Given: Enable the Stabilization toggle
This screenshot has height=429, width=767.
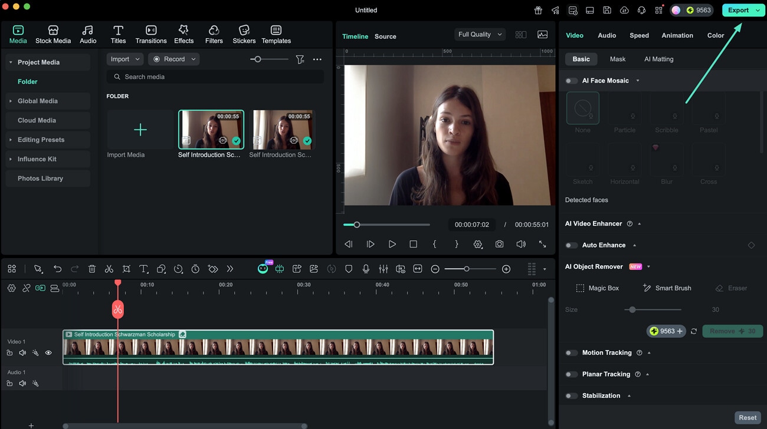Looking at the screenshot, I should 571,395.
